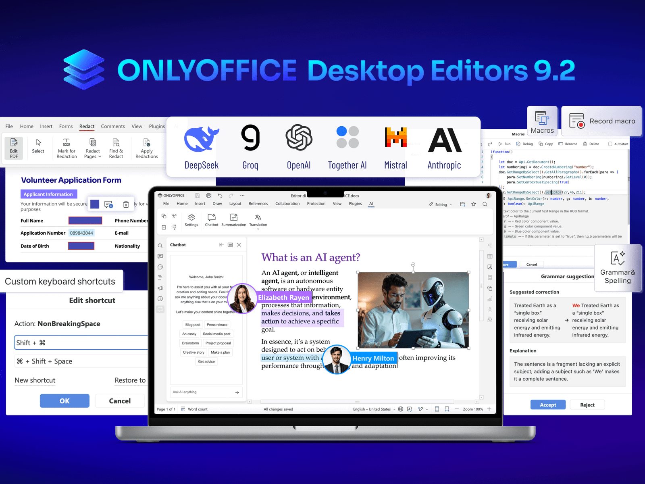
Task: Open the chat panel in left sidebar
Action: coord(160,267)
